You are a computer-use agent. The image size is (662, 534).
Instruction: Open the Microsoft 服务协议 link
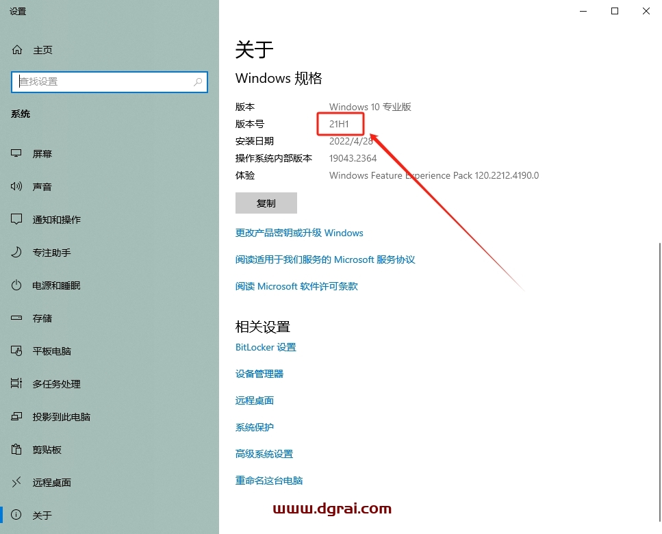click(325, 259)
